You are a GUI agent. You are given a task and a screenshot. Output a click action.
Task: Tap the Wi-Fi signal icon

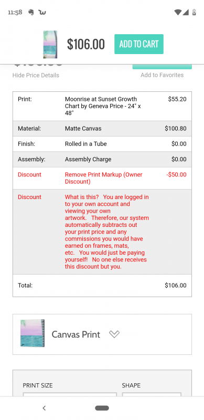point(177,12)
